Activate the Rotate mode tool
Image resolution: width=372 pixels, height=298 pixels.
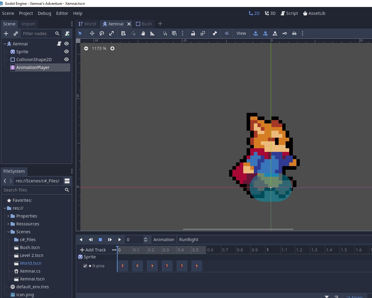tap(102, 34)
